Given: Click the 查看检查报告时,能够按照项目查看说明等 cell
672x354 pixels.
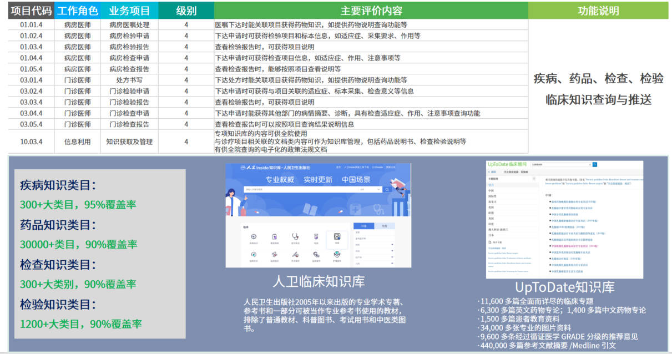Looking at the screenshot, I should [371, 69].
